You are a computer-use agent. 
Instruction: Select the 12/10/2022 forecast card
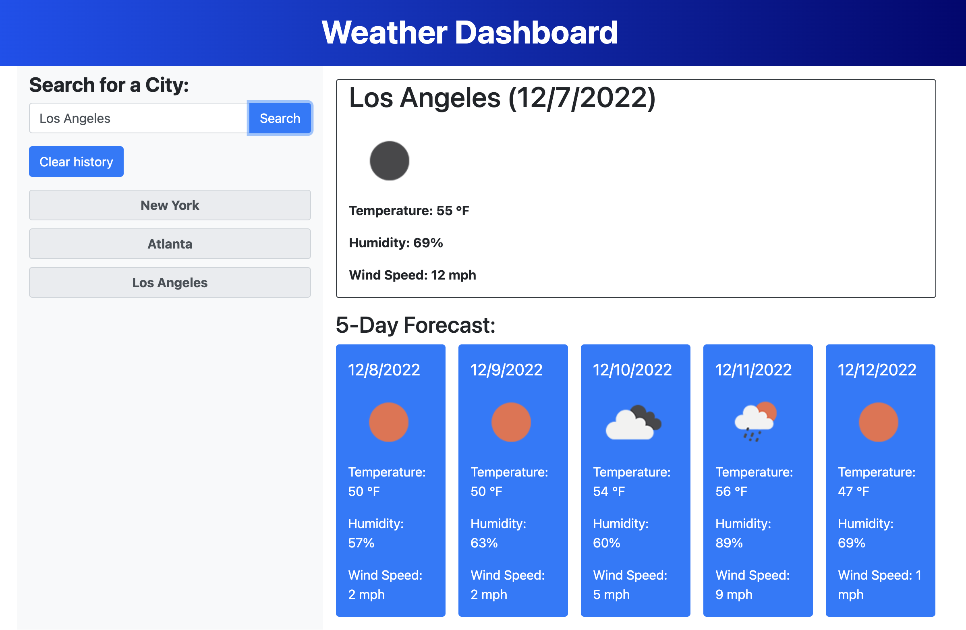tap(635, 479)
